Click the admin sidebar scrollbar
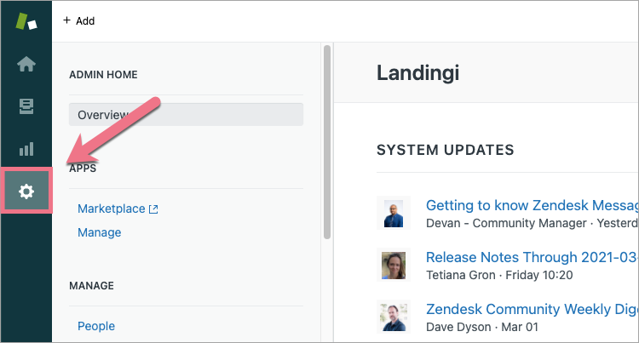 tap(326, 145)
